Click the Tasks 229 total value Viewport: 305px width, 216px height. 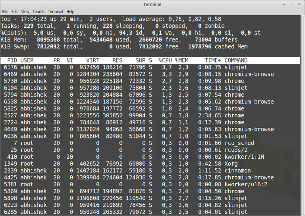click(28, 26)
